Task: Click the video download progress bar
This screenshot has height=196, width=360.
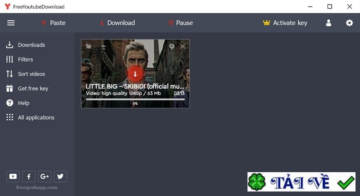Action: tap(135, 99)
